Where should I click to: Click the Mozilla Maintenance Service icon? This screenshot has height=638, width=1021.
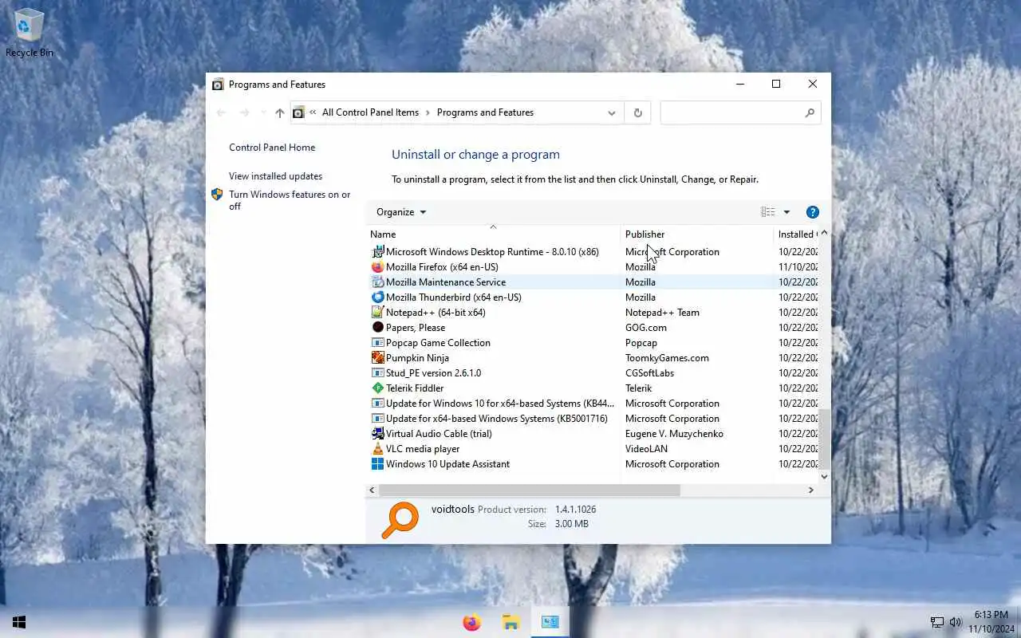[x=378, y=282]
